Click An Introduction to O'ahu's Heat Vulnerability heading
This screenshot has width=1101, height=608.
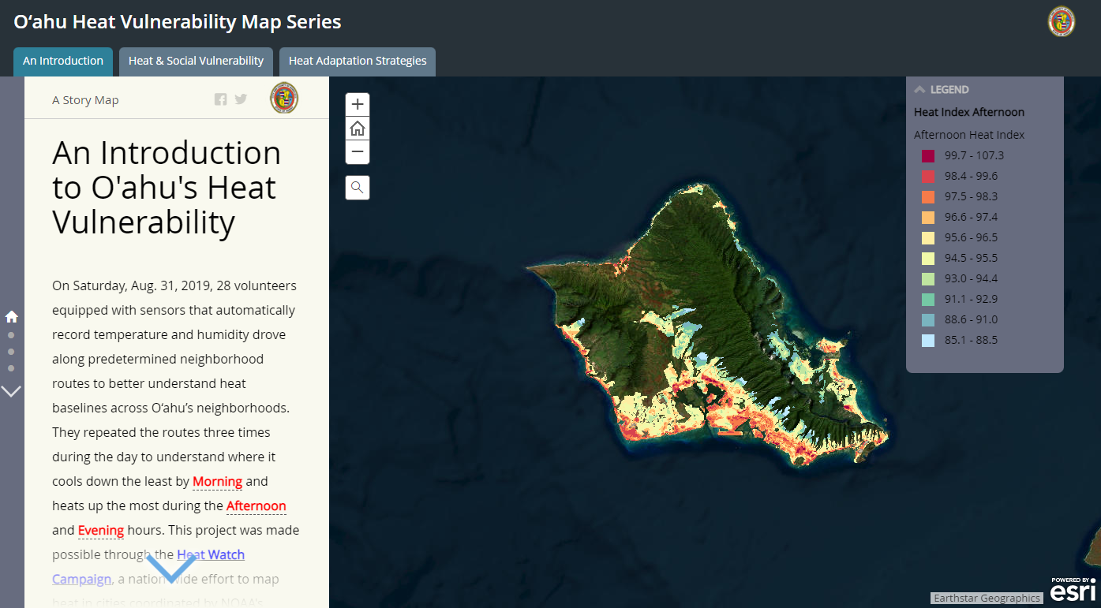click(167, 188)
